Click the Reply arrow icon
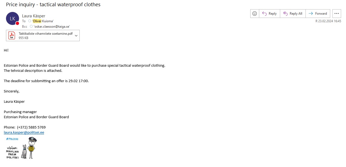Screen dimensions: 346x167 (264, 14)
